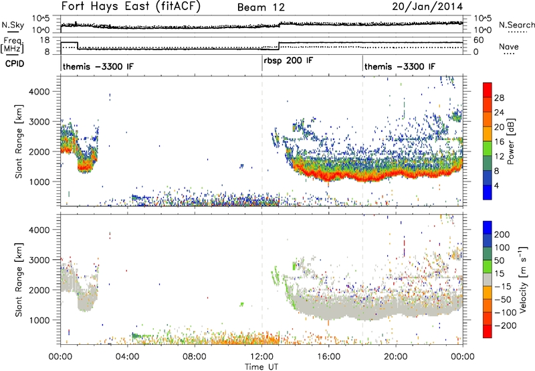Image resolution: width=535 pixels, height=371 pixels.
Task: Select the 'N.Sky' legend label
Action: point(13,25)
